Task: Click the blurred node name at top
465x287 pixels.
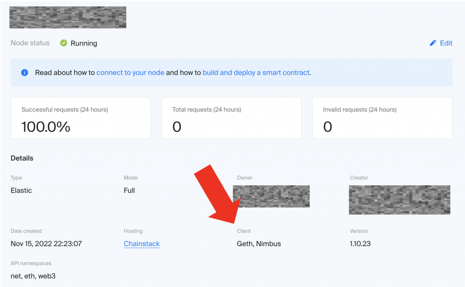Action: 68,17
